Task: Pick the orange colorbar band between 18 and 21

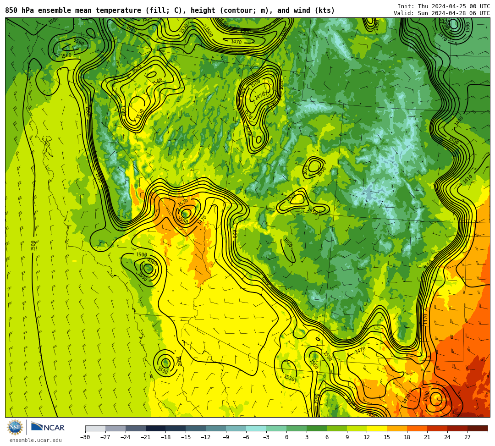Action: tap(418, 428)
